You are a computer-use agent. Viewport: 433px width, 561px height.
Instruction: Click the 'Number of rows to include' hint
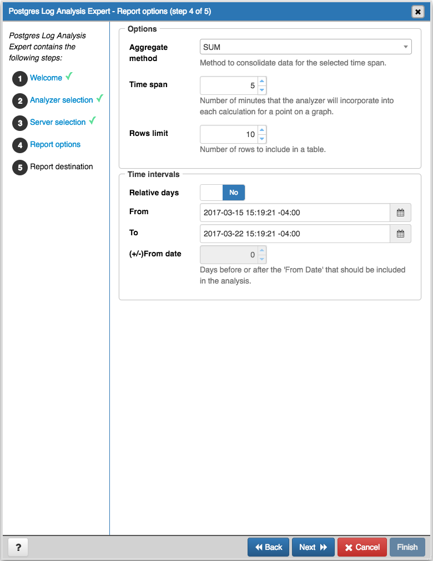coord(263,149)
